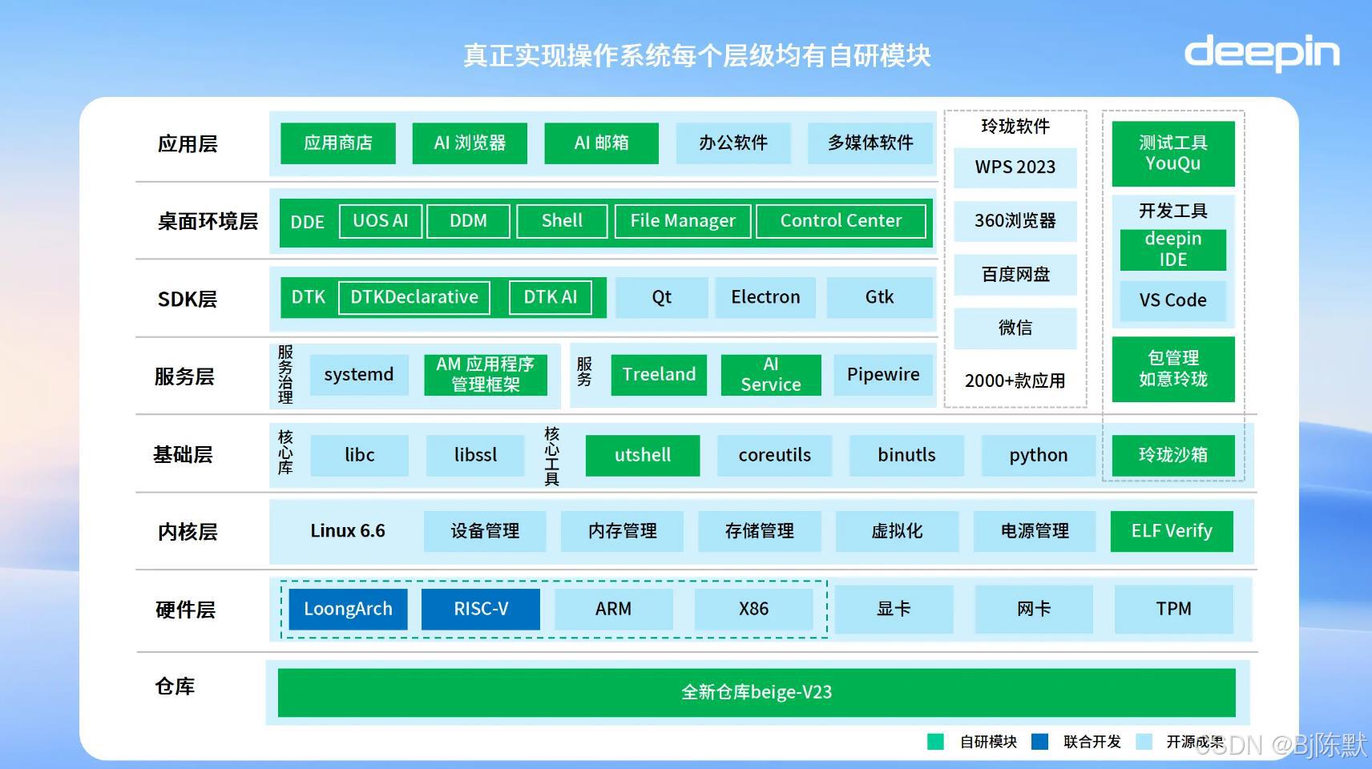Click the deepin IDE block
Screen dimensions: 1372x769
[x=1173, y=250]
